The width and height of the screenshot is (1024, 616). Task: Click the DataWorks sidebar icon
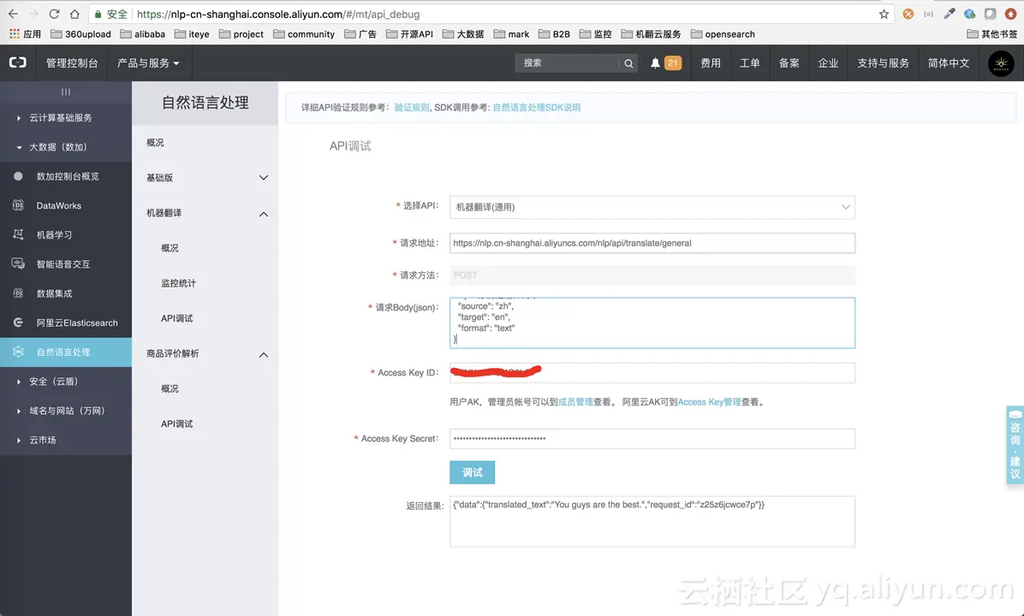(x=18, y=205)
